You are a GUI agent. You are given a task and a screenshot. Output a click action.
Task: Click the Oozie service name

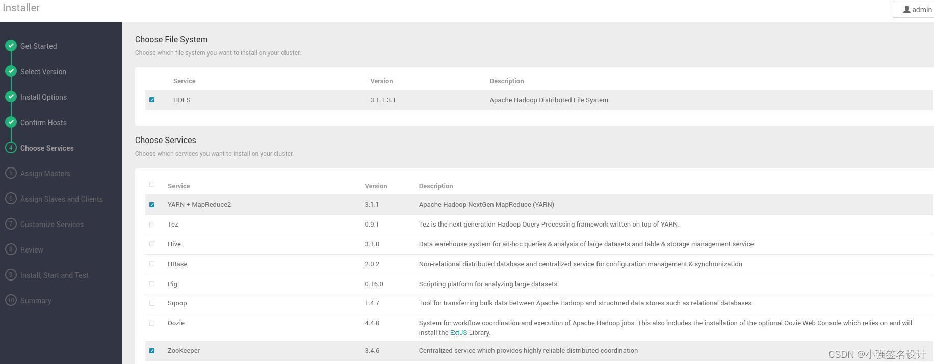(x=176, y=323)
